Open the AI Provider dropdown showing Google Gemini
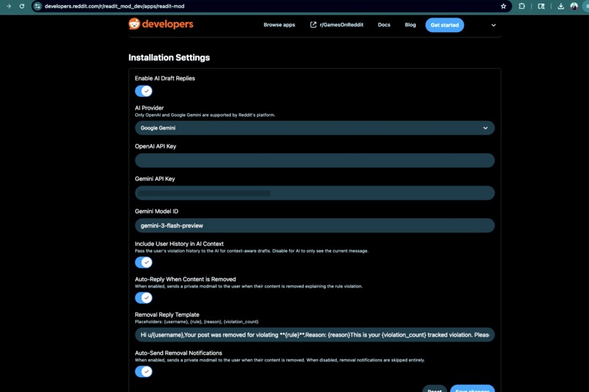This screenshot has height=392, width=589. pyautogui.click(x=314, y=128)
